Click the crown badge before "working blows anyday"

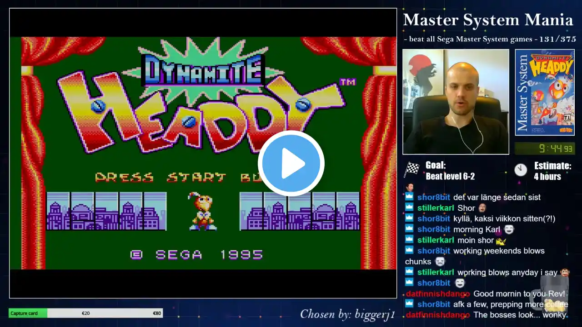[x=409, y=272]
